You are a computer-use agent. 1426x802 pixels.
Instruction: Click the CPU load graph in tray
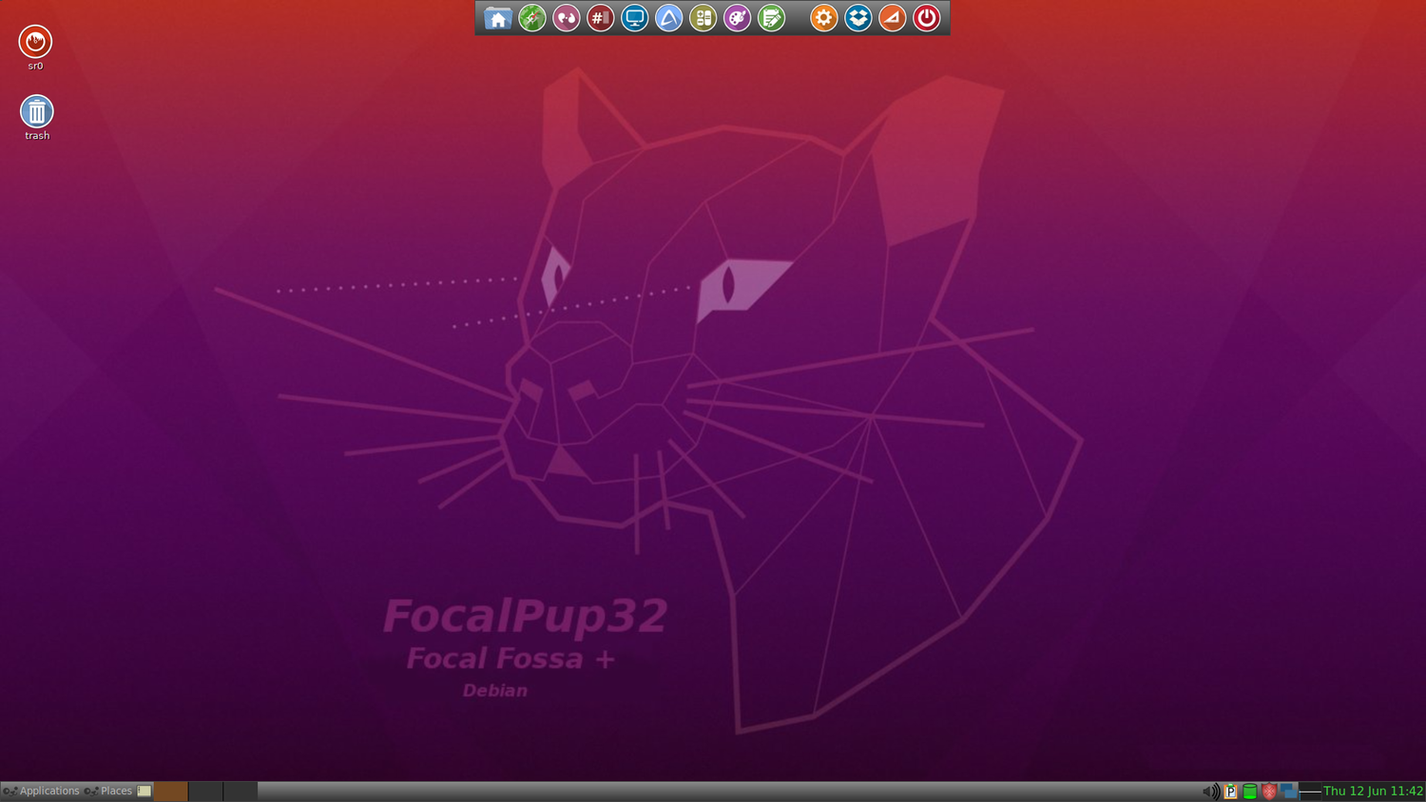[1310, 791]
